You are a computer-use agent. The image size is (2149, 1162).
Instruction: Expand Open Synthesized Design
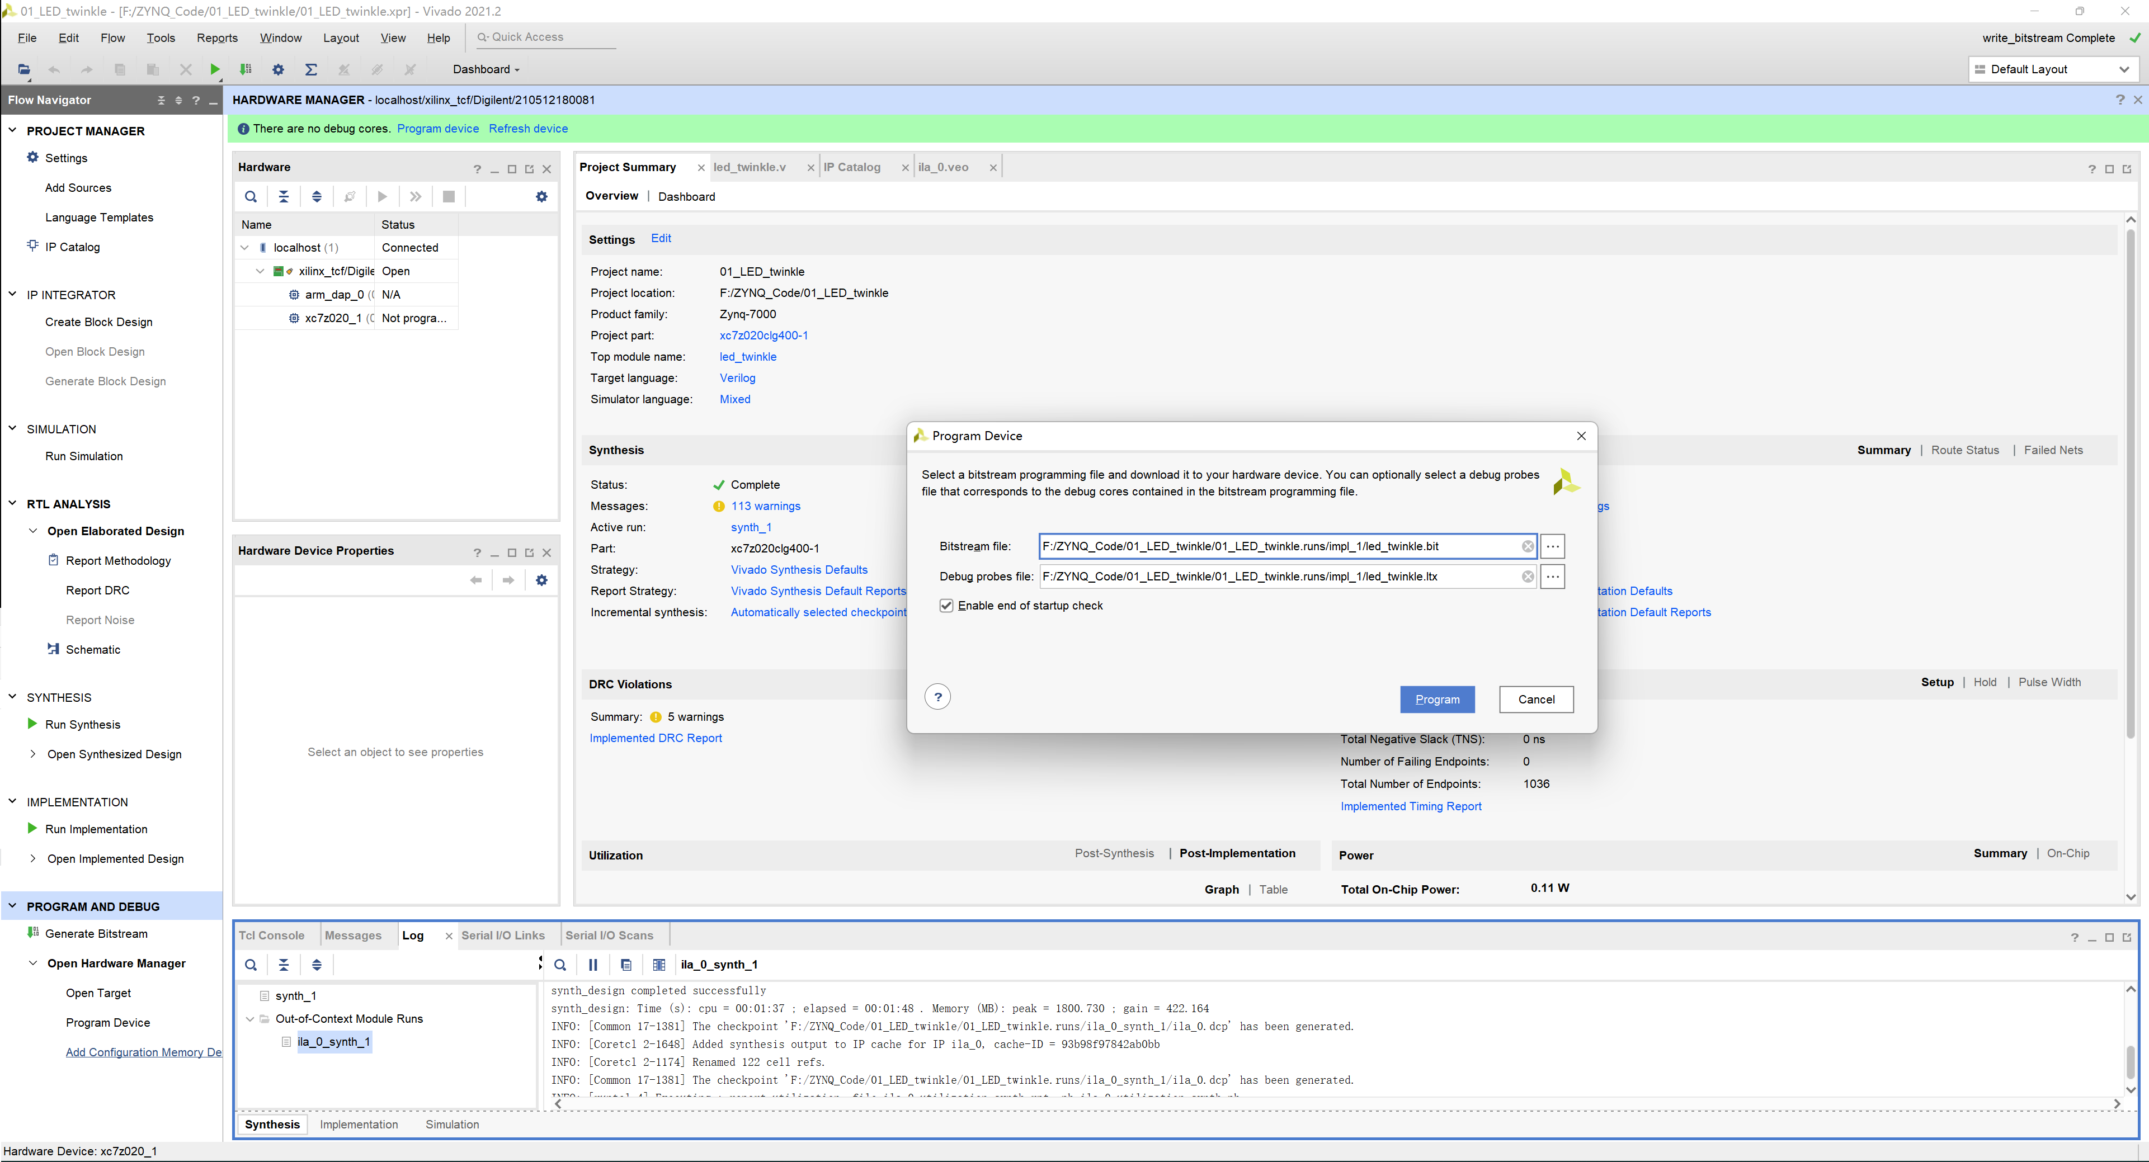pyautogui.click(x=32, y=754)
